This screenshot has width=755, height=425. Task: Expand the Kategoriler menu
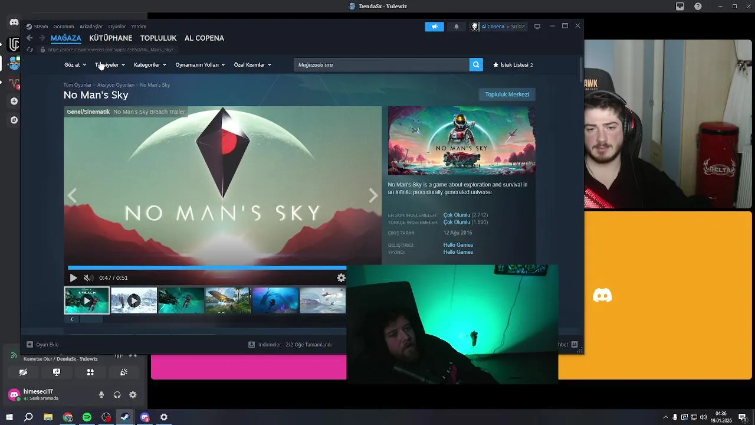point(150,65)
